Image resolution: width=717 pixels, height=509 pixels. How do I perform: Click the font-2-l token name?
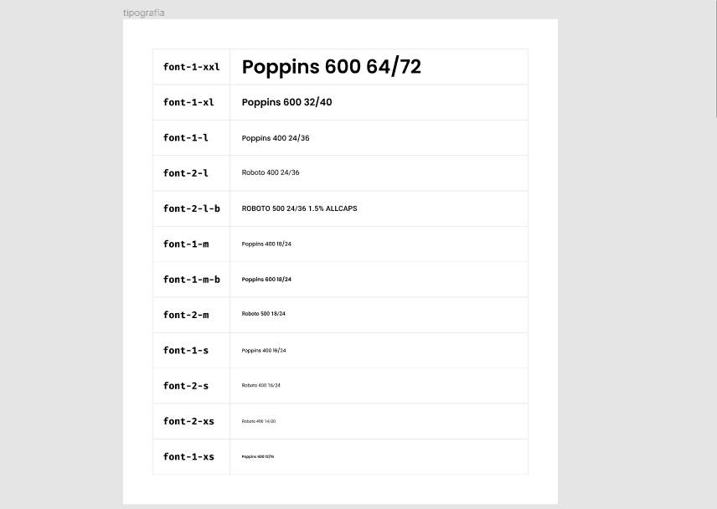tap(185, 173)
